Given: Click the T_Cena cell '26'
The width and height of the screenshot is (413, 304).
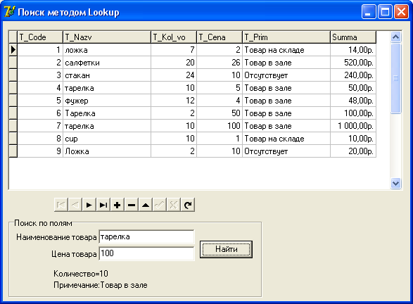Looking at the screenshot, I should coord(220,63).
